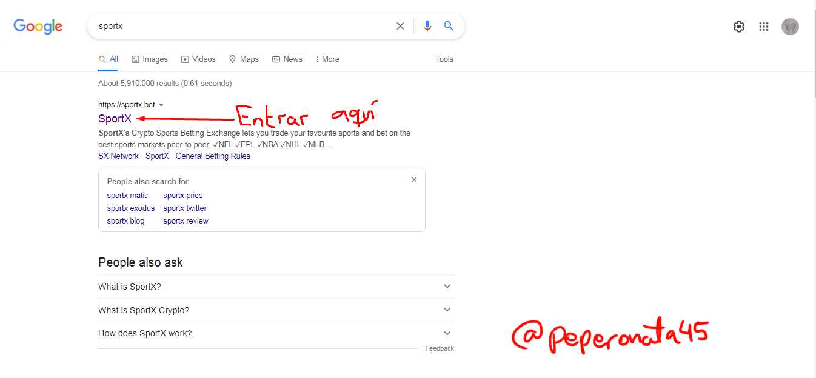Open the Google account profile avatar

790,27
